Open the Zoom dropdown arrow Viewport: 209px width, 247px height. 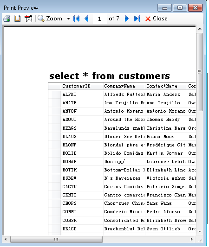[x=68, y=19]
